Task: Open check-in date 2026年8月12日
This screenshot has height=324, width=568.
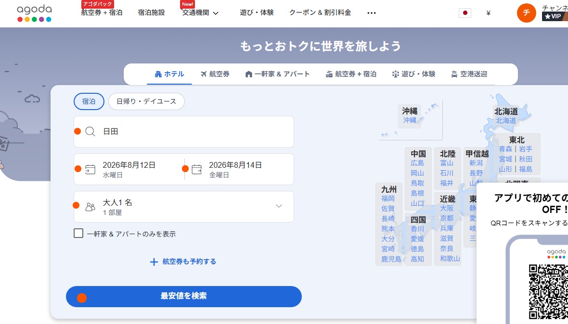Action: (129, 169)
